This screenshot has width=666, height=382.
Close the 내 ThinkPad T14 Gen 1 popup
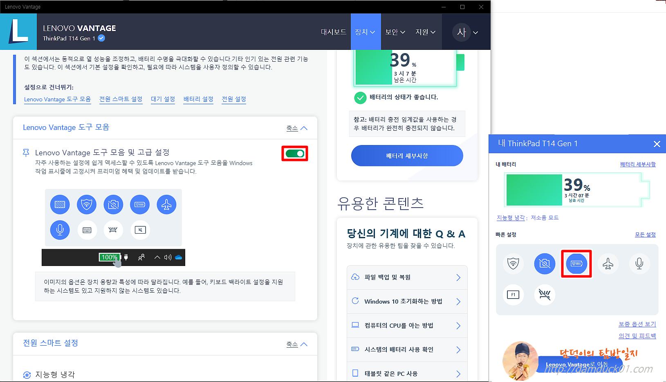[x=657, y=144]
